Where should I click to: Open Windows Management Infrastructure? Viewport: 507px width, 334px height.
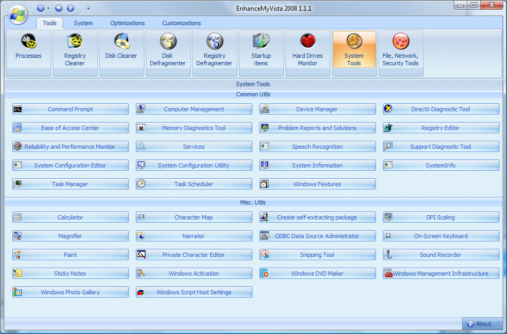click(x=441, y=274)
